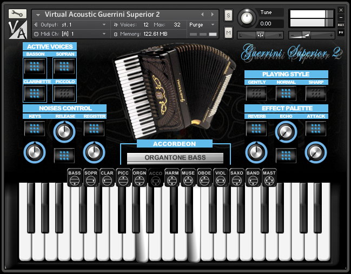Toggle the PICCOLO voice
Image resolution: width=351 pixels, height=274 pixels.
coord(64,93)
